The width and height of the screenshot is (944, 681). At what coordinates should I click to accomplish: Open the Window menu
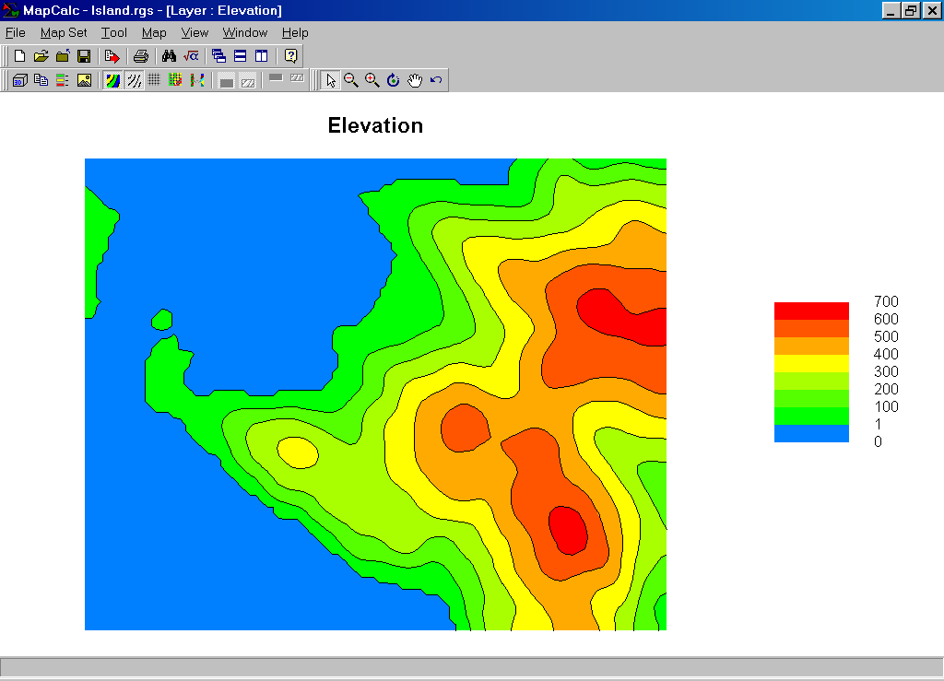click(x=245, y=32)
